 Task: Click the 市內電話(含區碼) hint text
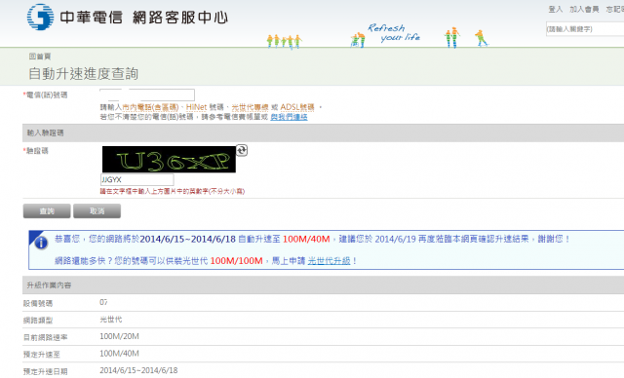click(x=150, y=107)
